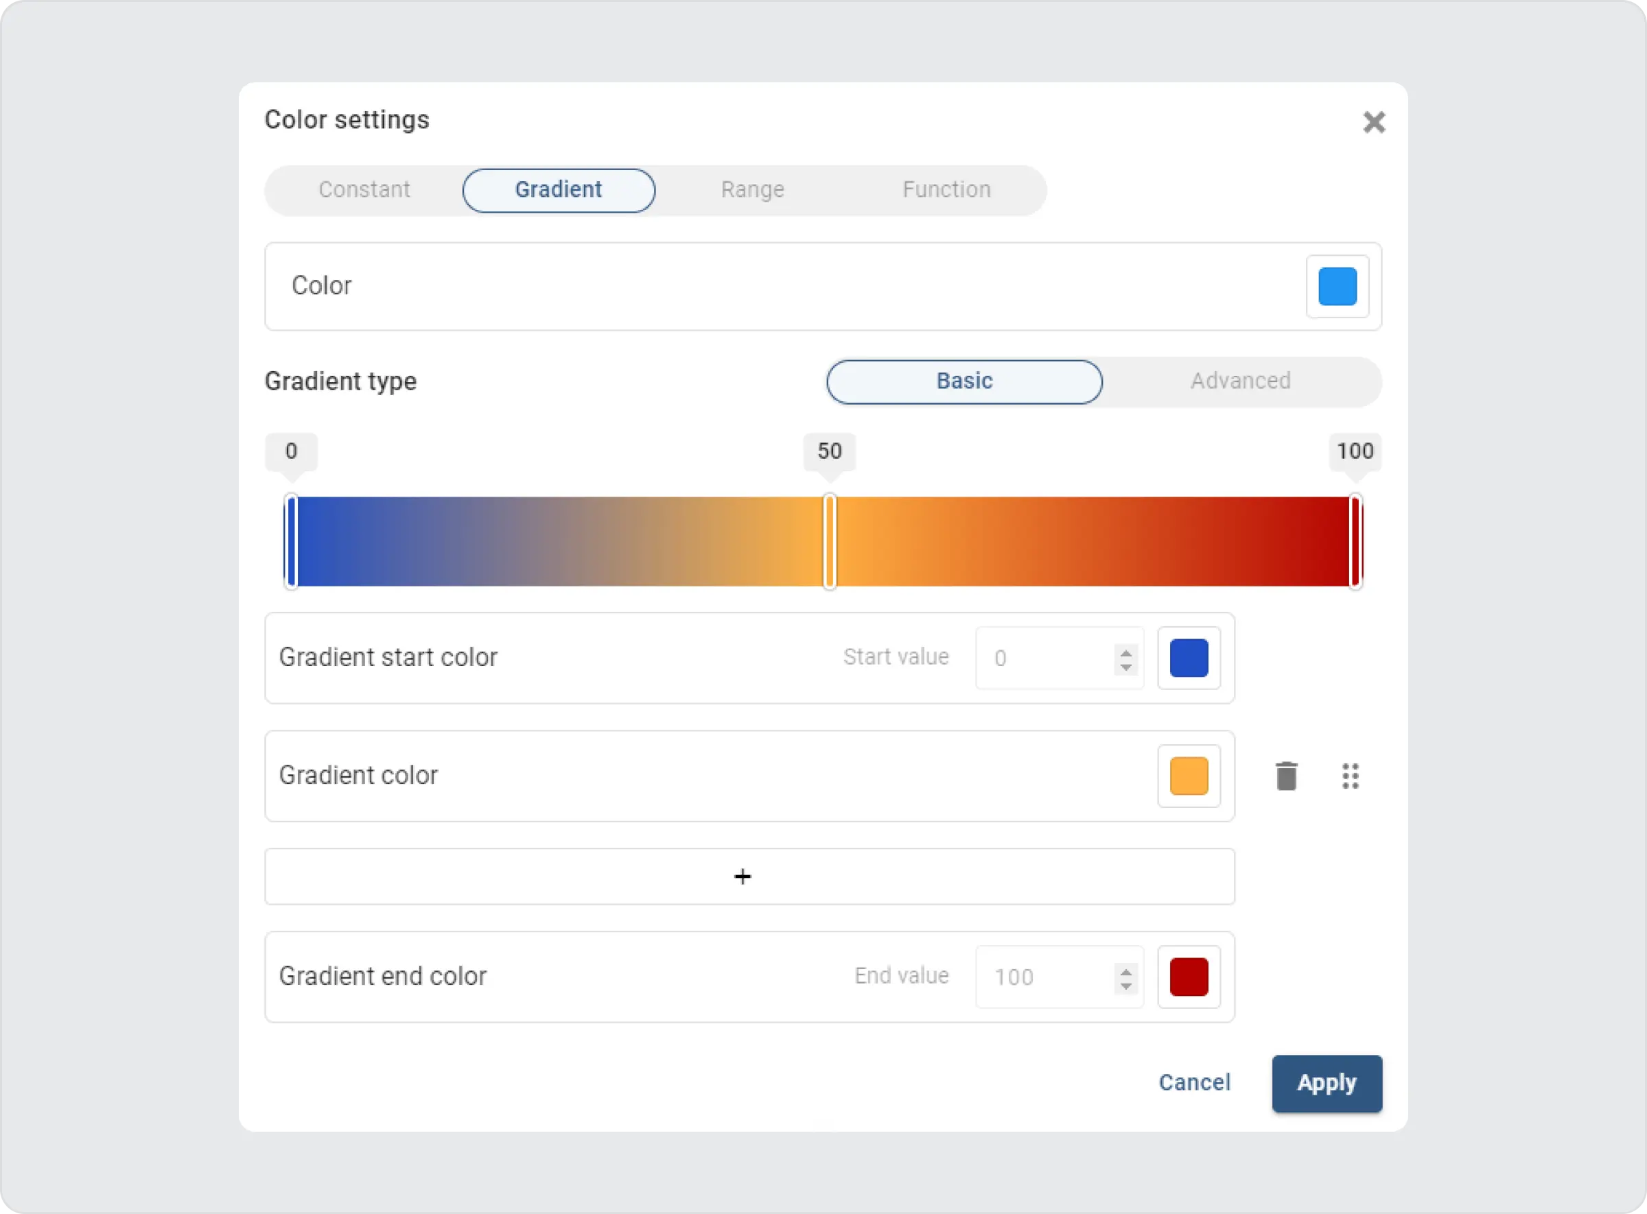The width and height of the screenshot is (1647, 1214).
Task: Open the orange Gradient color swatch
Action: click(x=1188, y=776)
